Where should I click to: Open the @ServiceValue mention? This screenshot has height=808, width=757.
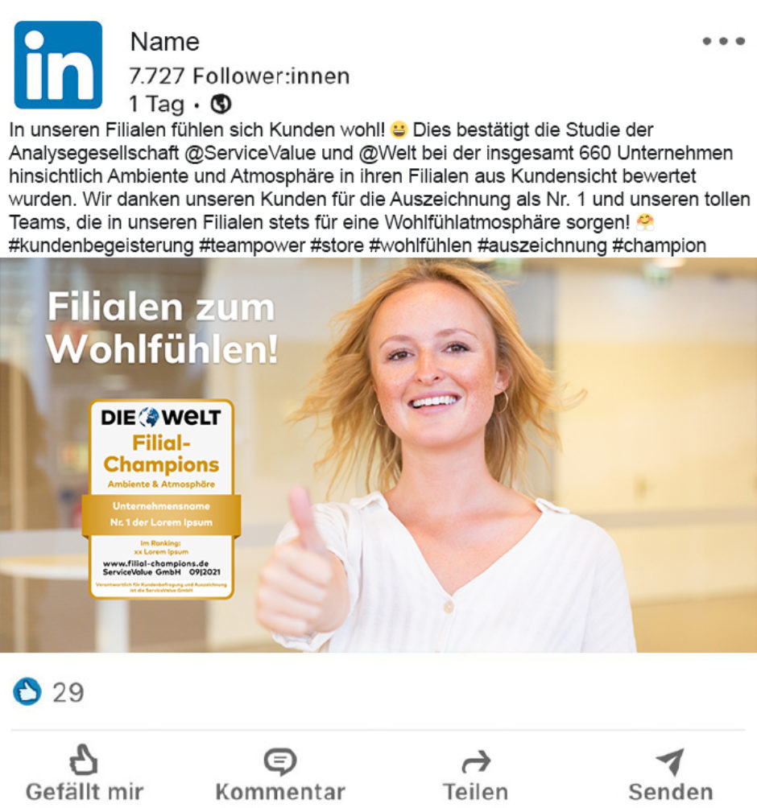click(250, 153)
